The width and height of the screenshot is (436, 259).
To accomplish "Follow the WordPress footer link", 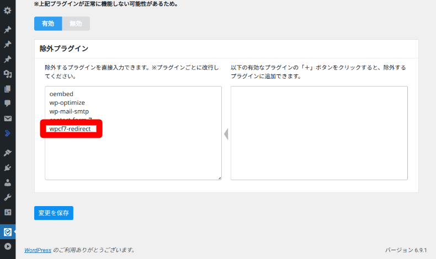I will coord(38,250).
